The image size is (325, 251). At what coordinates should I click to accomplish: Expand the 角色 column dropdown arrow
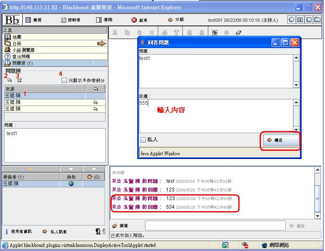tap(71, 169)
